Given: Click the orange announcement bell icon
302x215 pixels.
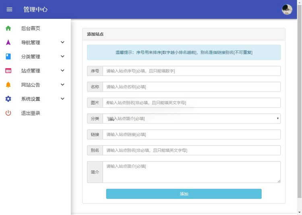Looking at the screenshot, I should 8,85.
